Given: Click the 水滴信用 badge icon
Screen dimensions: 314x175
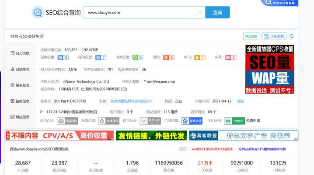Looking at the screenshot, I should pos(109,121).
